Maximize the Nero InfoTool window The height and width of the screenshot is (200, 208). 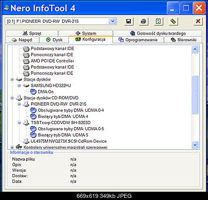(186, 8)
